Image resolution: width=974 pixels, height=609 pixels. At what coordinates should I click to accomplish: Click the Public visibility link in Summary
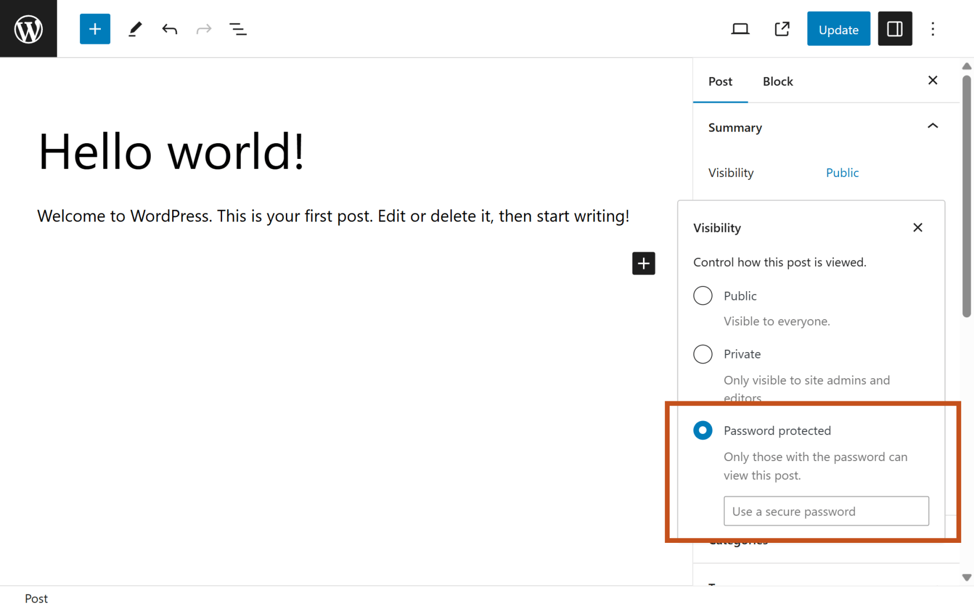842,173
